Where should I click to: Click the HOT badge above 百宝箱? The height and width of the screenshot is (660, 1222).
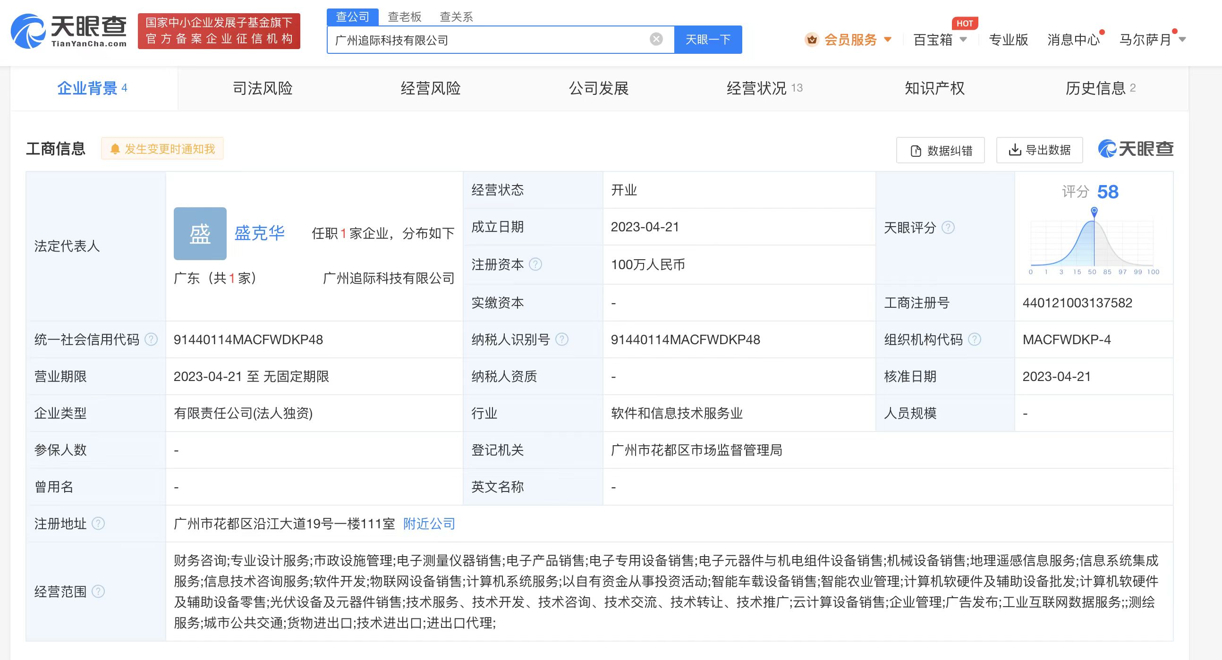pyautogui.click(x=964, y=23)
